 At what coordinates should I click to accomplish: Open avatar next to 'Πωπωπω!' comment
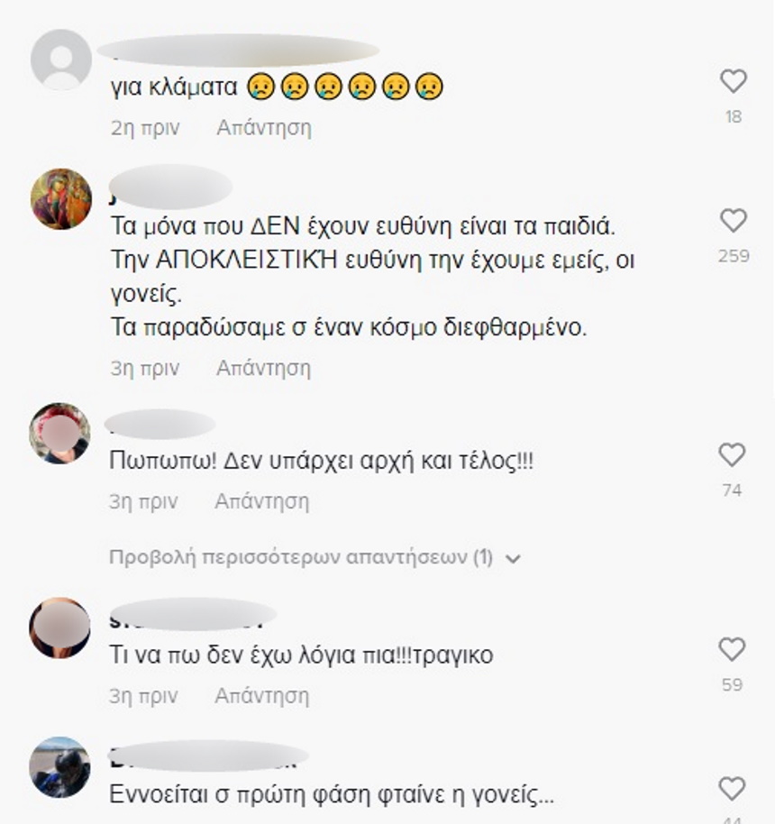(59, 433)
